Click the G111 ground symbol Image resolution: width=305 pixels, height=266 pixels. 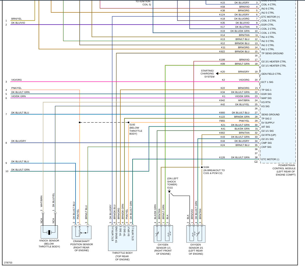point(169,191)
